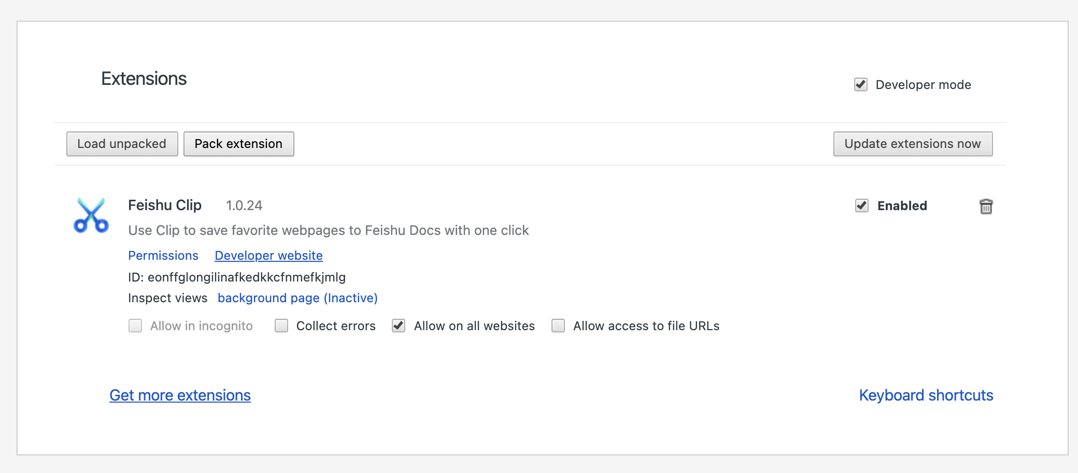Check the Collect errors box
Screen dimensions: 1078x473
(281, 326)
